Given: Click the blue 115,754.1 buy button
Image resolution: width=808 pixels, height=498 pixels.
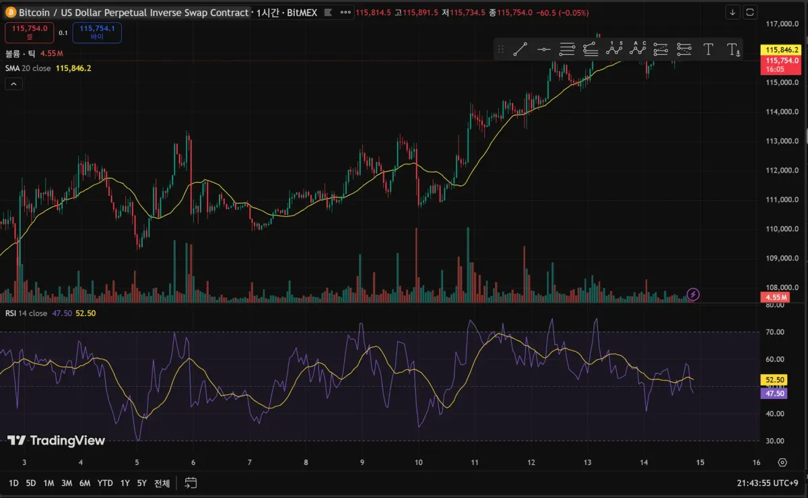Looking at the screenshot, I should pyautogui.click(x=97, y=32).
